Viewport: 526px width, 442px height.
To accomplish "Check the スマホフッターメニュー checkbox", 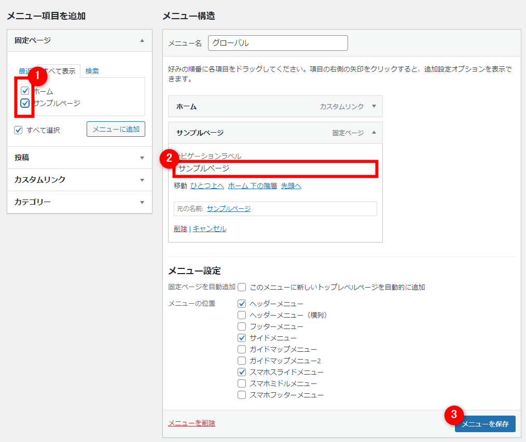I will [241, 395].
